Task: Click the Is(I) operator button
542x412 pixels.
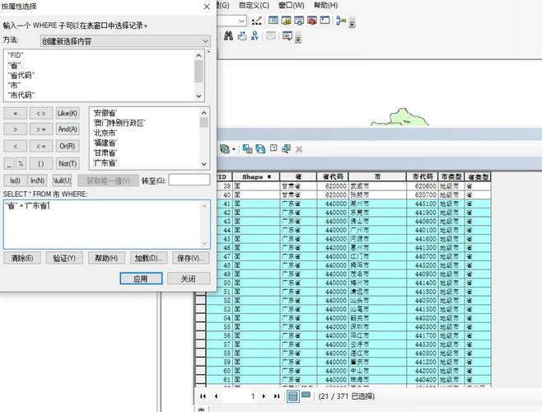Action: tap(15, 180)
